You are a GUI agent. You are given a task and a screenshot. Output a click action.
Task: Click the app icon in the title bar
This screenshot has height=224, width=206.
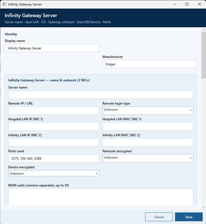coord(4,4)
